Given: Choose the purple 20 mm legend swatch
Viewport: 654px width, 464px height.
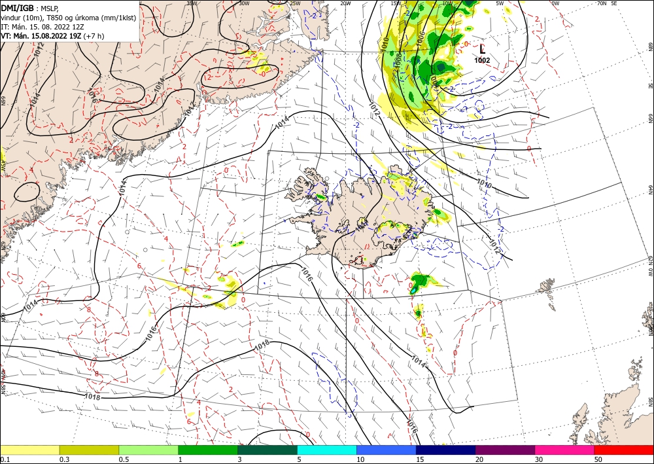Looking at the screenshot, I should [505, 450].
